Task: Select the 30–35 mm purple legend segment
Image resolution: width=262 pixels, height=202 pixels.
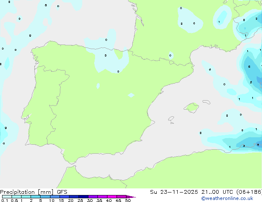Action: coord(93,197)
